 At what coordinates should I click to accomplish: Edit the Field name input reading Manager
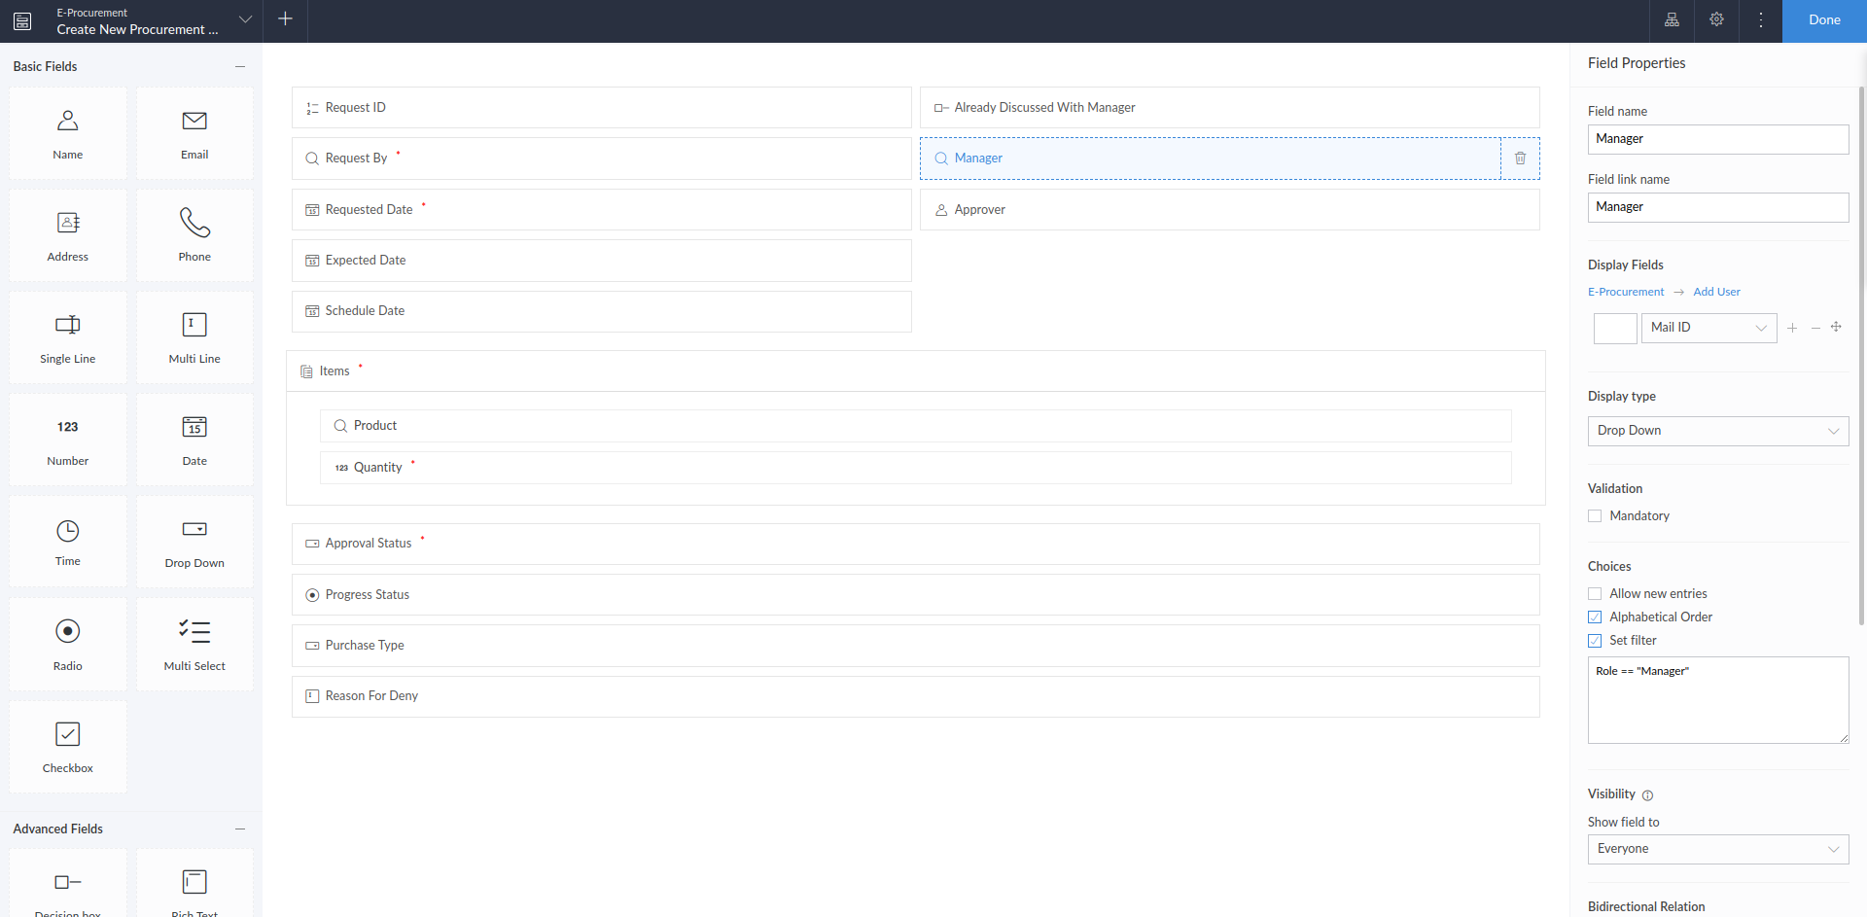point(1717,139)
